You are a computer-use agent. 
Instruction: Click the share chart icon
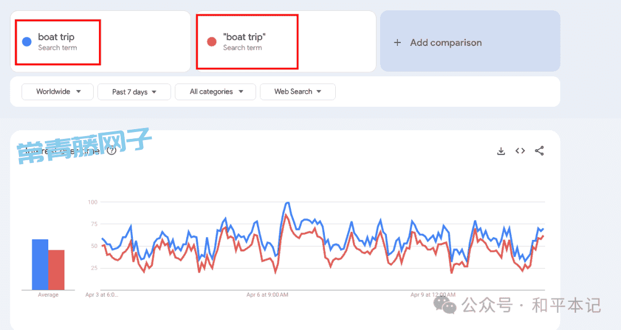point(539,150)
